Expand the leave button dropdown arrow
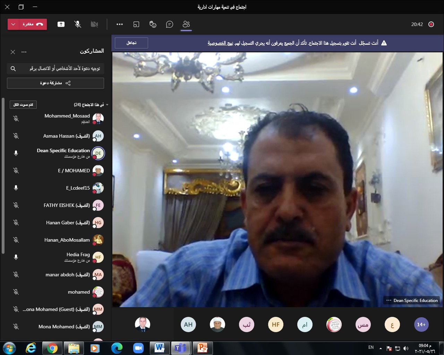Screen dimensions: 444x355 coord(13,24)
